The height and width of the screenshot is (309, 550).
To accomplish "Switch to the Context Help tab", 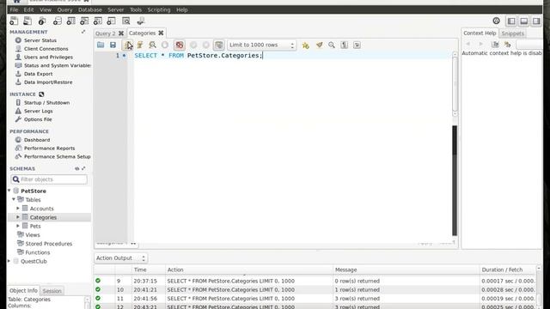I will (480, 33).
